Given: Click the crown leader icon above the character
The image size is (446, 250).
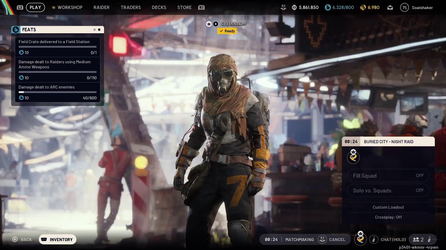Looking at the screenshot, I should point(209,24).
